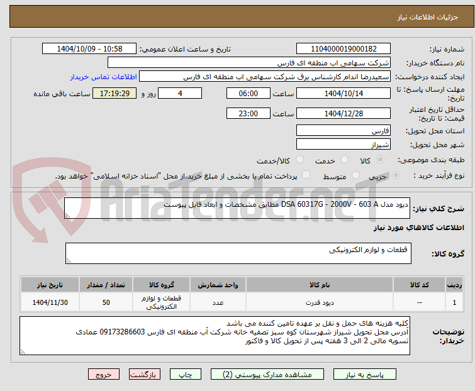Click price validity date 1404/12/28

[x=344, y=114]
